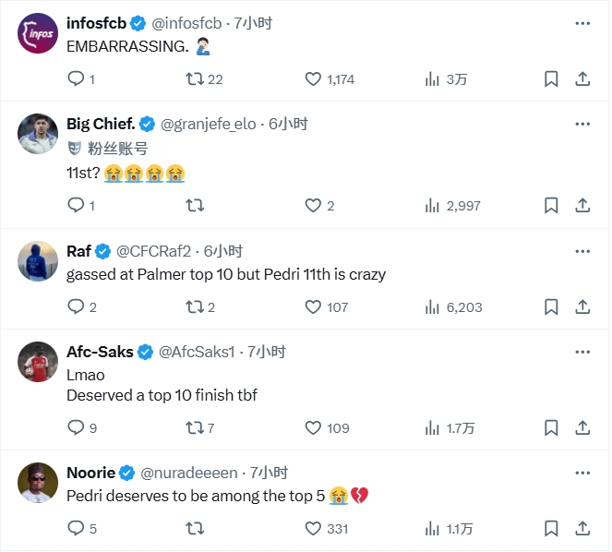The image size is (612, 552).
Task: Like Noorie's tweet about top 5
Action: 314,529
